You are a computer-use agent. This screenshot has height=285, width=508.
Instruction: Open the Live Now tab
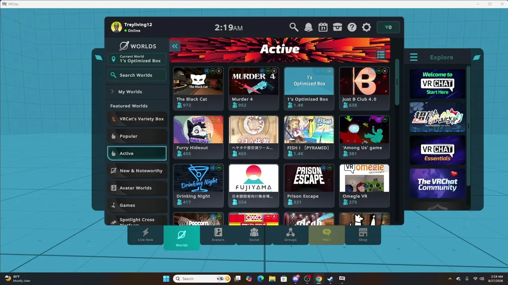click(x=145, y=235)
